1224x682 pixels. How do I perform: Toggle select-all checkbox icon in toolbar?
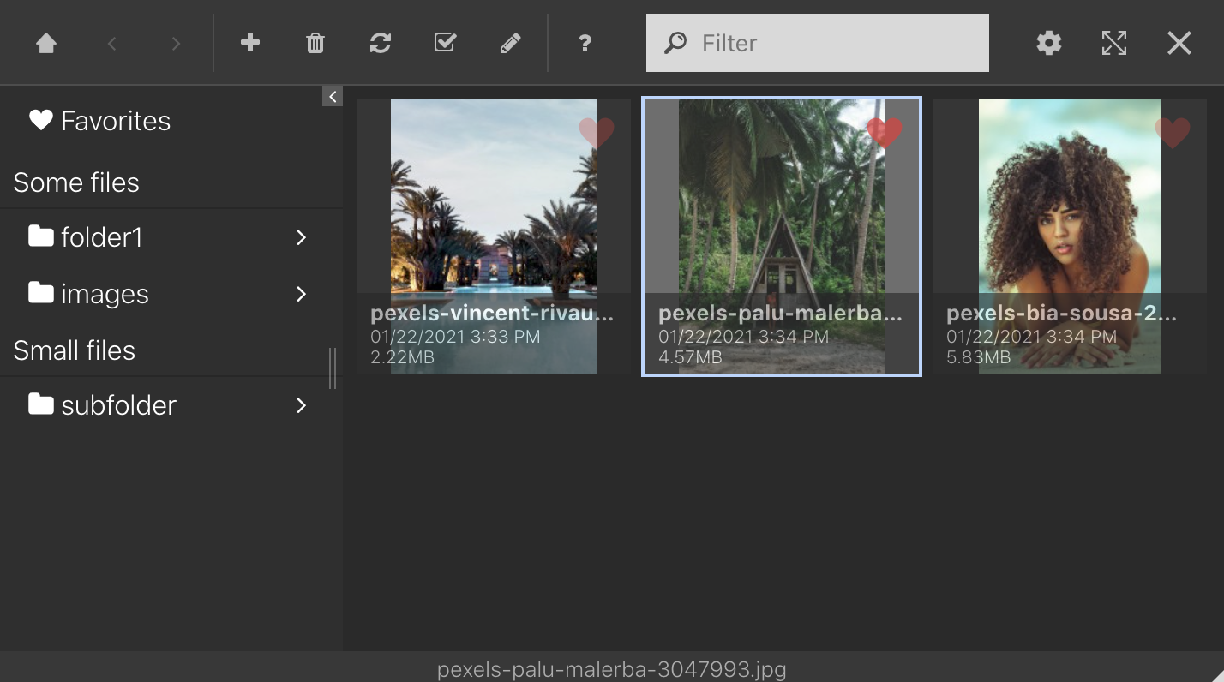pyautogui.click(x=445, y=43)
